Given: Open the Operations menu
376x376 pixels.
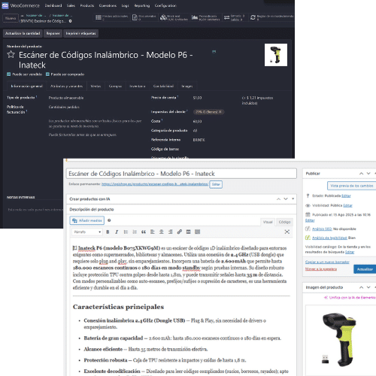Looking at the screenshot, I should click(x=108, y=5).
